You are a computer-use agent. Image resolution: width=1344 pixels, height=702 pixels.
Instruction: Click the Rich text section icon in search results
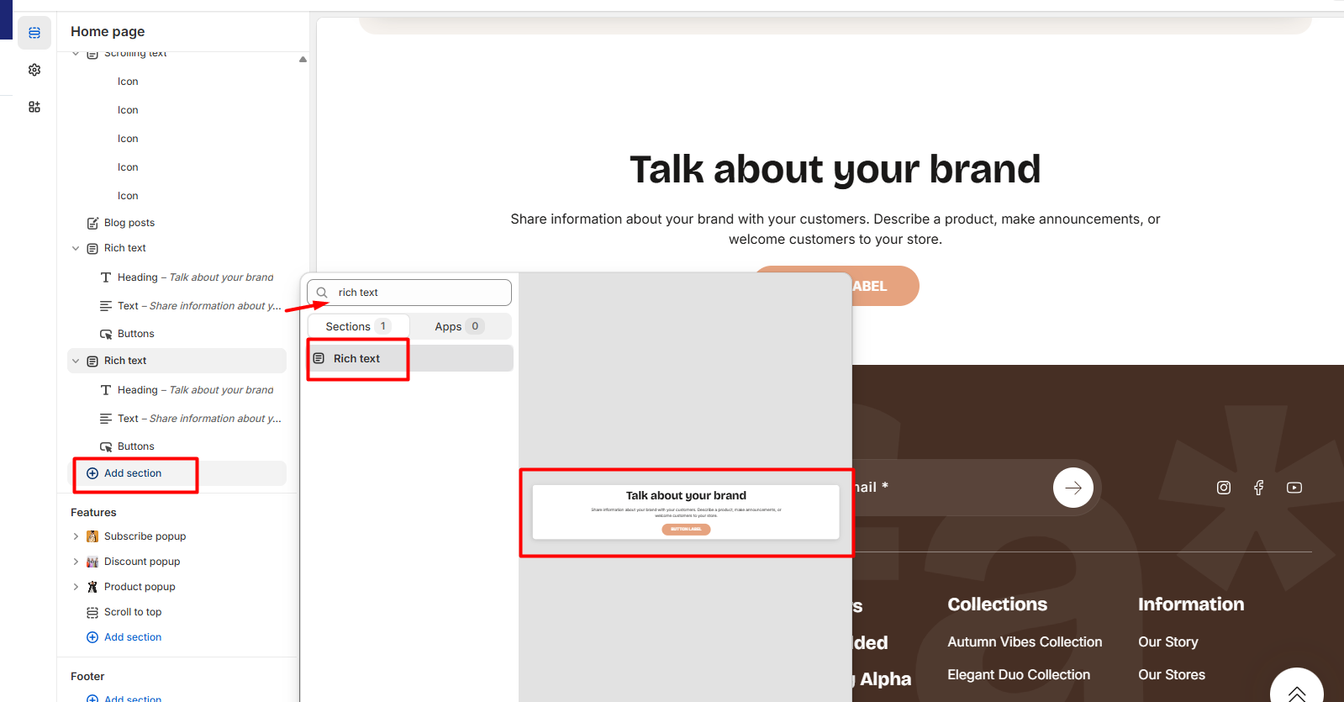[x=319, y=358]
